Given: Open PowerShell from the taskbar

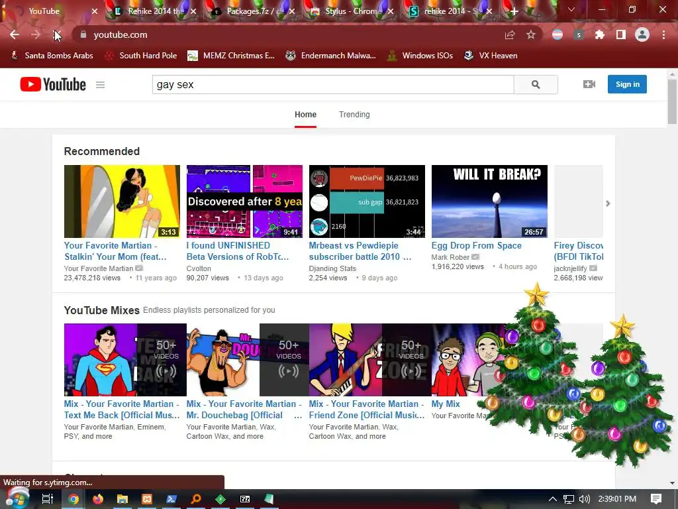Looking at the screenshot, I should pos(171,499).
